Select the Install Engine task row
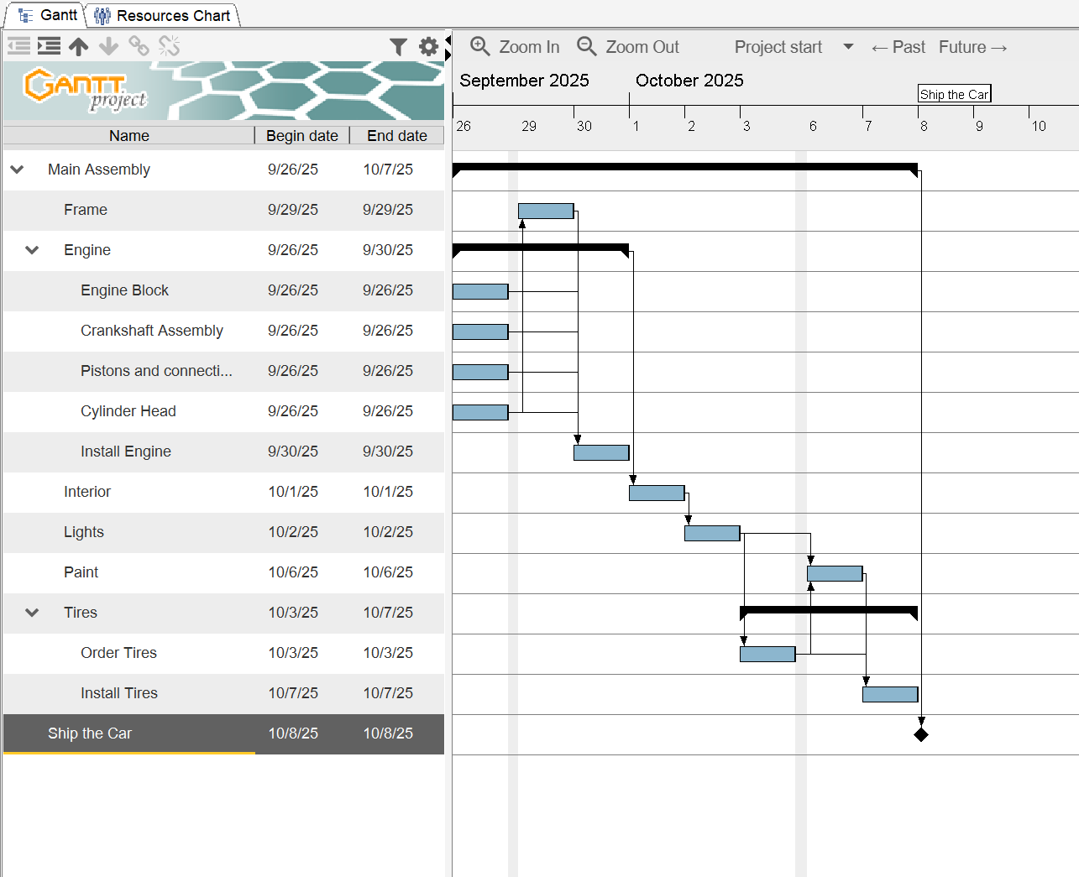 pyautogui.click(x=126, y=452)
